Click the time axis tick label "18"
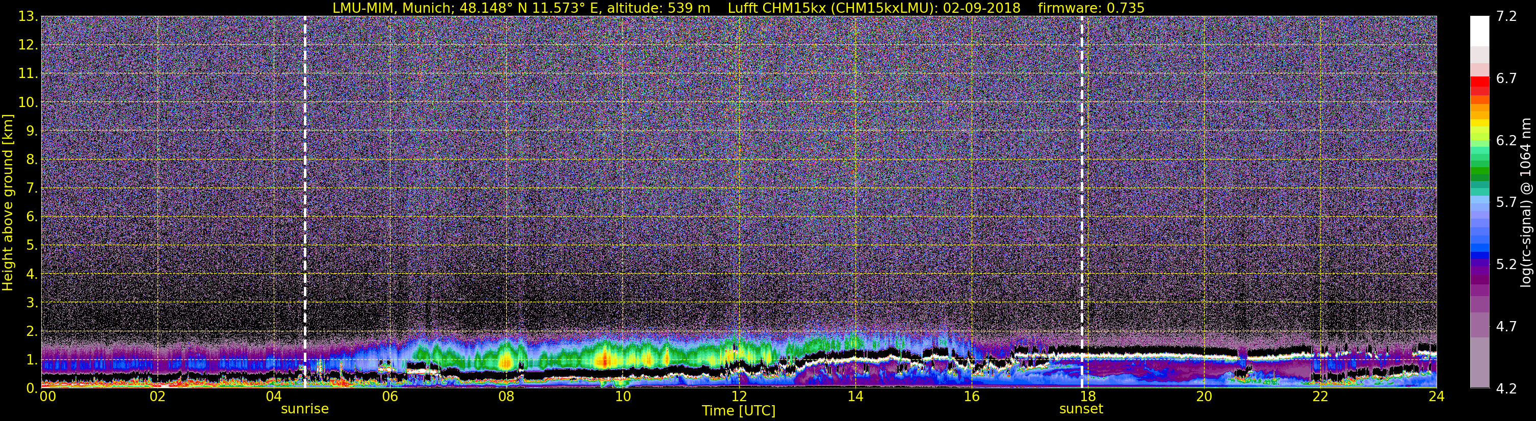This screenshot has width=1536, height=421. (1087, 396)
